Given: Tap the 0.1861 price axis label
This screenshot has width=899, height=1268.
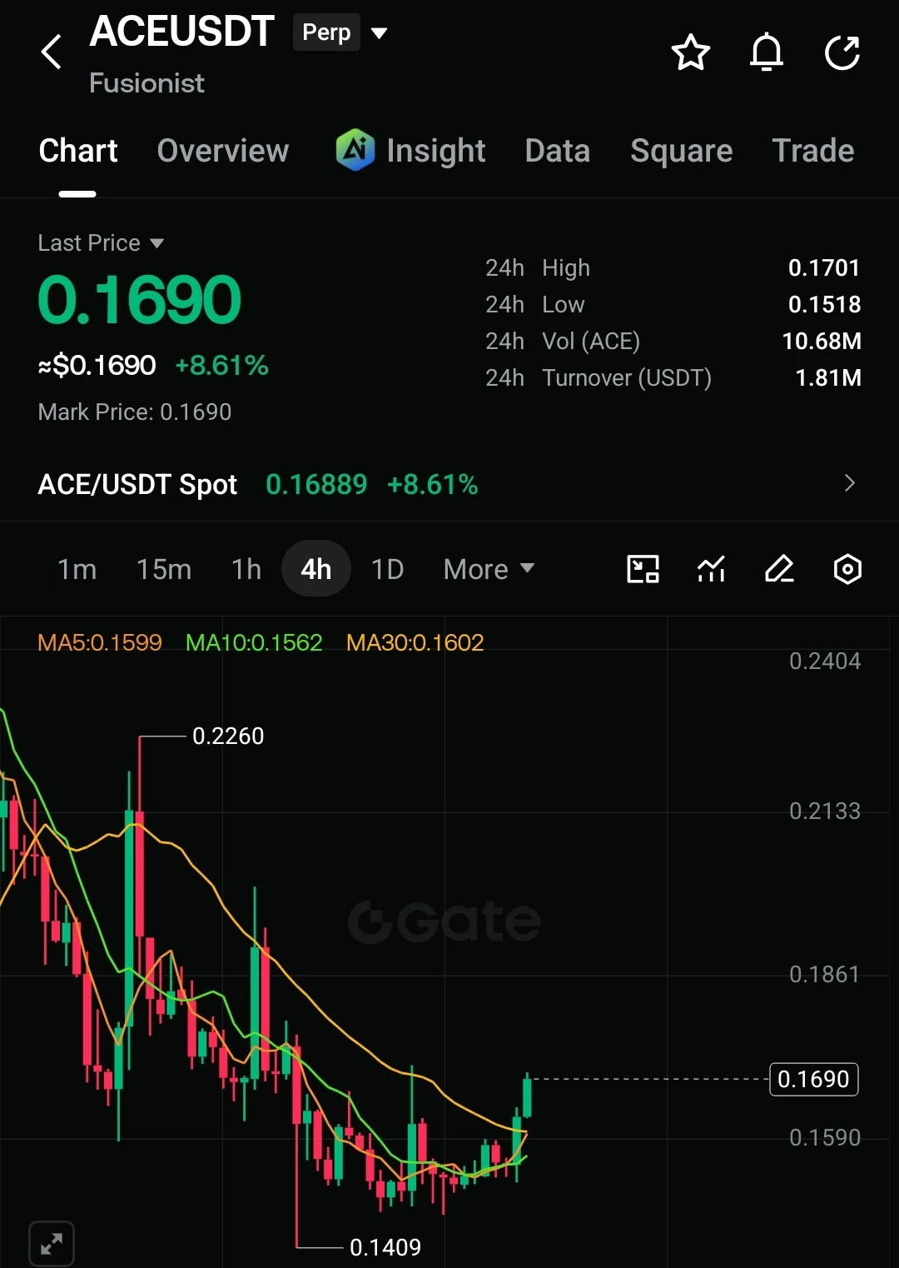Looking at the screenshot, I should click(824, 974).
